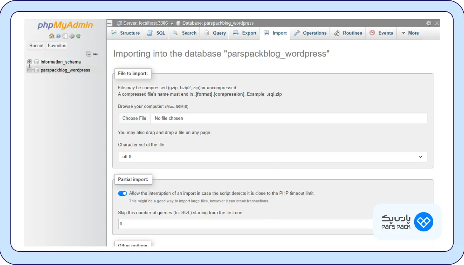Open the Query tab

[215, 33]
